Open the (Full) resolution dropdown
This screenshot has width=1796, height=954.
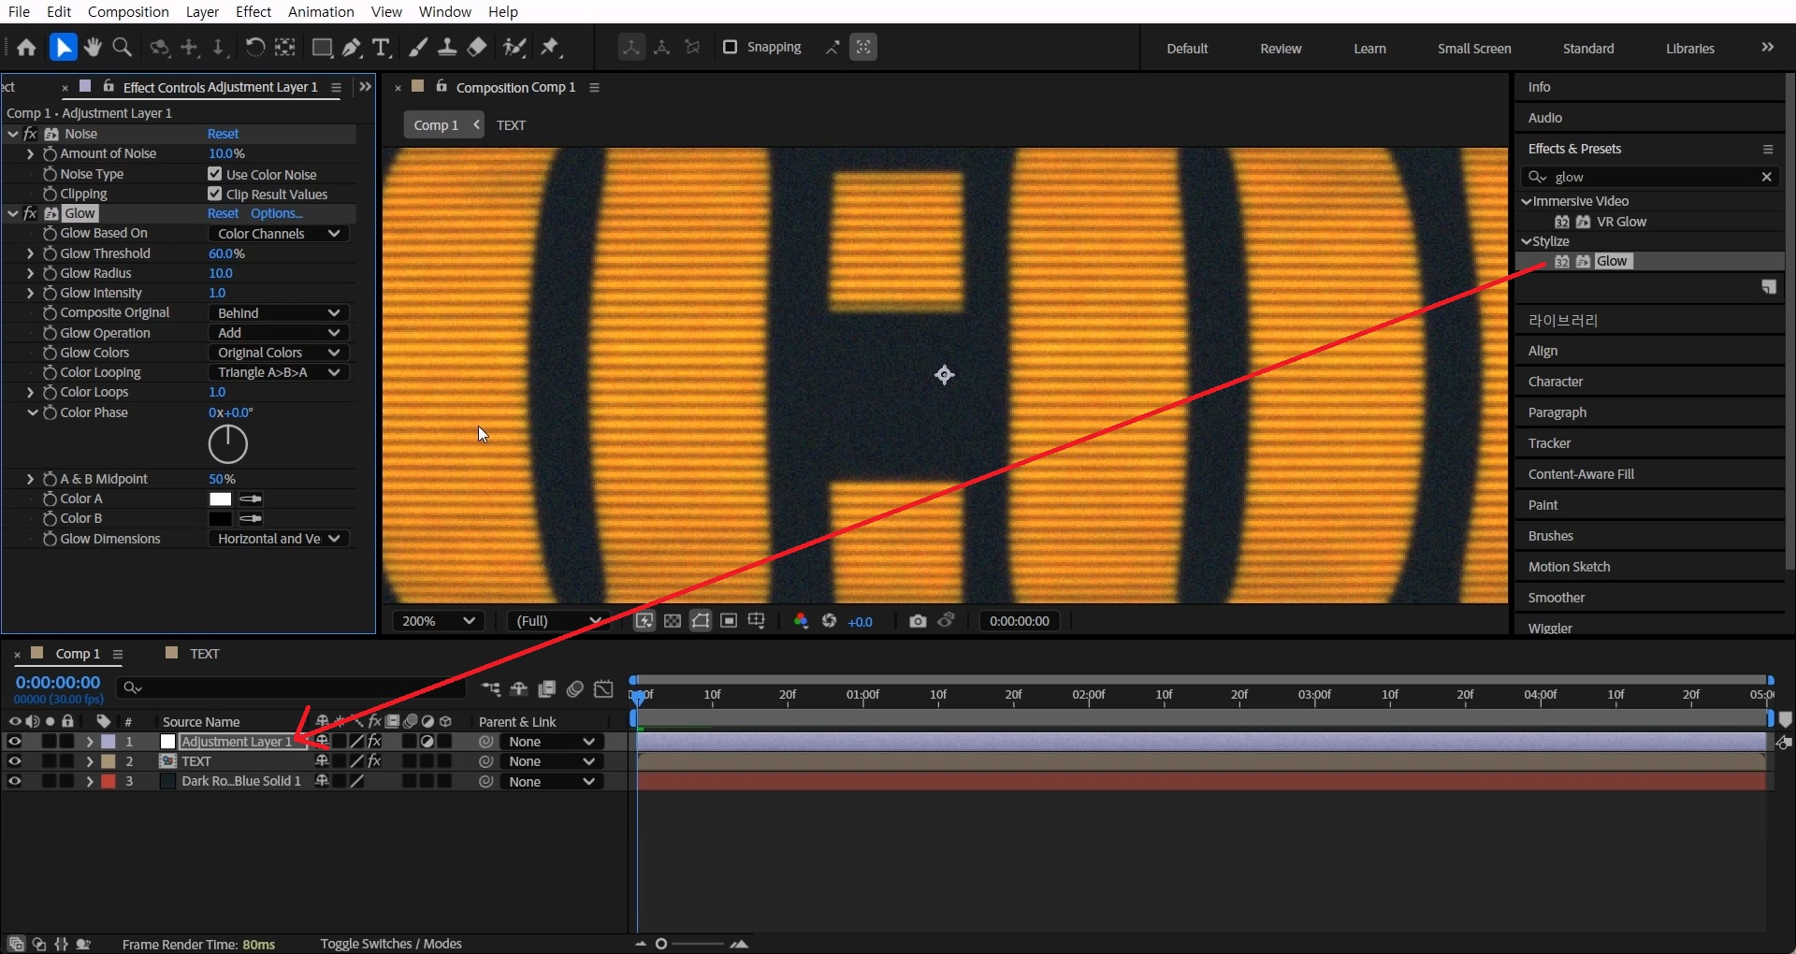(x=558, y=621)
